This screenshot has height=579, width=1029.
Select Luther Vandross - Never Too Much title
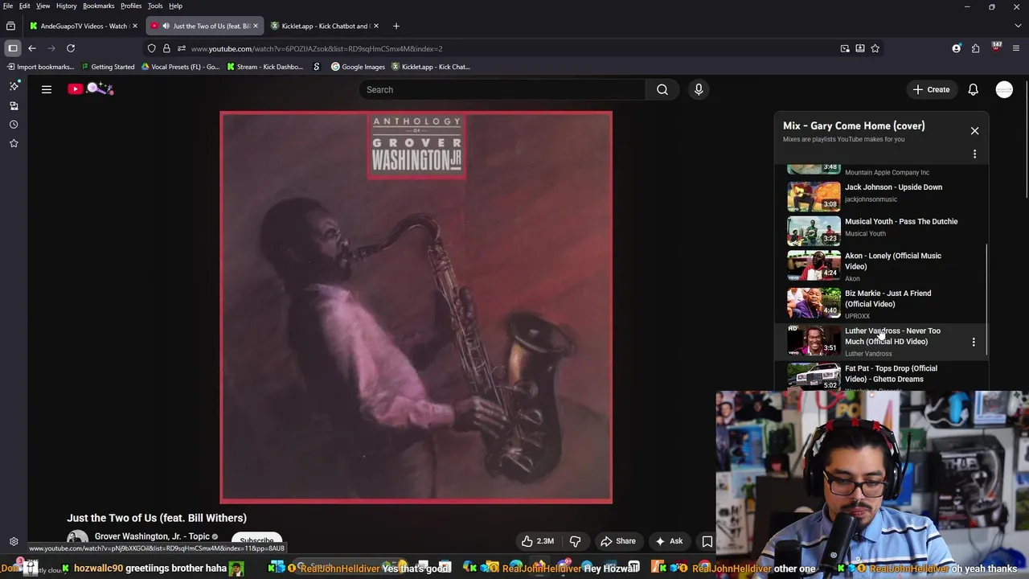coord(892,336)
